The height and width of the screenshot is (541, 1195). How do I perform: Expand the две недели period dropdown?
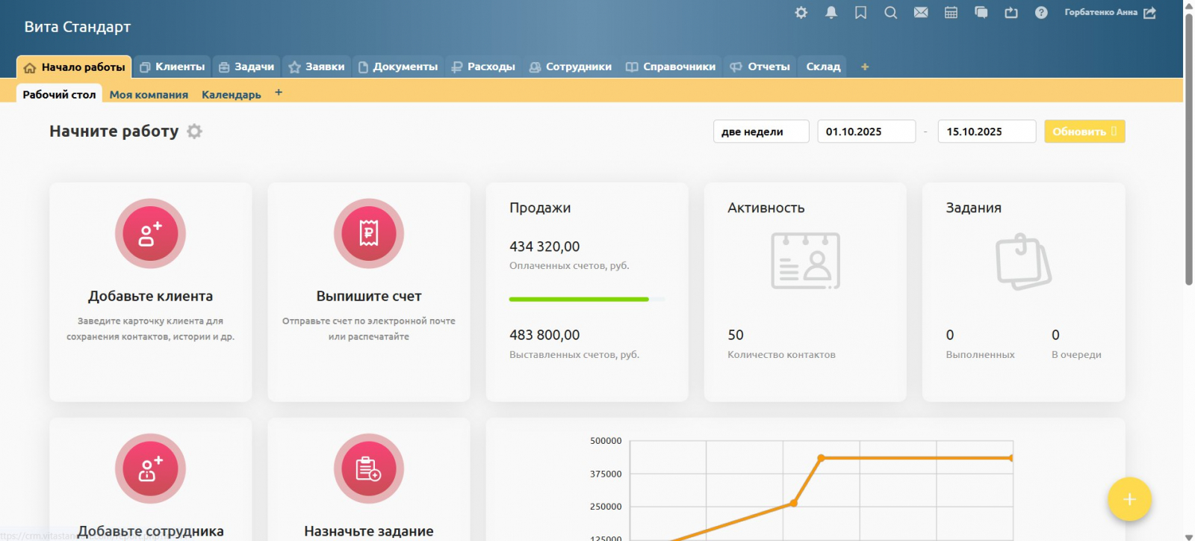760,132
